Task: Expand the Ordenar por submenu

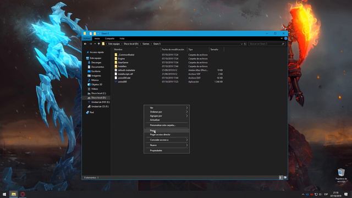Action: coord(167,112)
